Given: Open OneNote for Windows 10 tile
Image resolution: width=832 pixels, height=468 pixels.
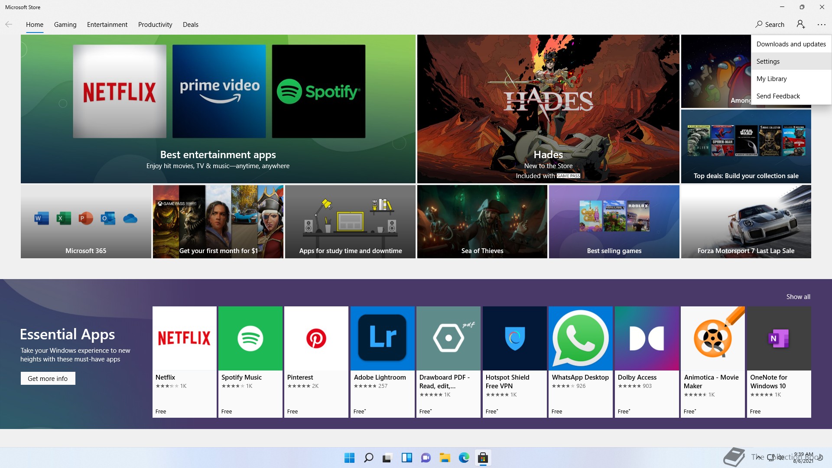Looking at the screenshot, I should (779, 362).
